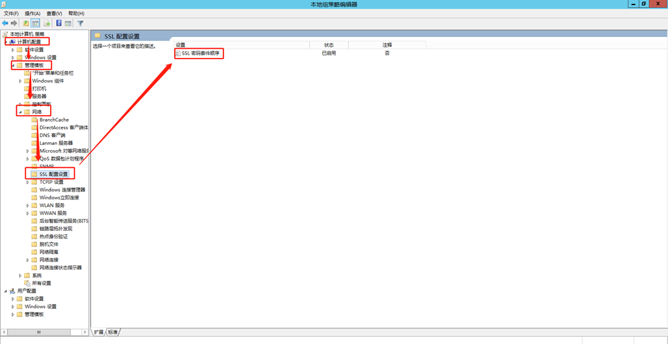
Task: Click the Export list toolbar icon
Action: 47,23
